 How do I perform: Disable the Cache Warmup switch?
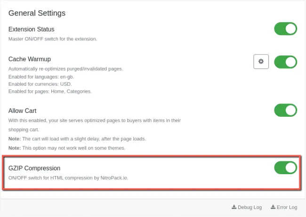285,62
